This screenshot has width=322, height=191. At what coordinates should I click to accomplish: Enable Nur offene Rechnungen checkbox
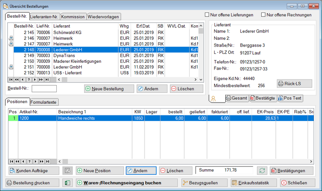click(x=264, y=15)
